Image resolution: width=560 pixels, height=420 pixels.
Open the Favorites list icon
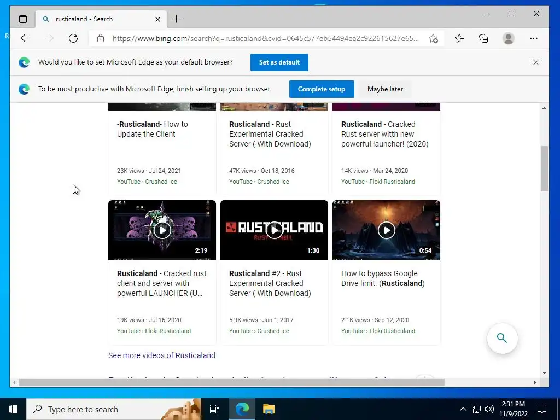coord(459,38)
